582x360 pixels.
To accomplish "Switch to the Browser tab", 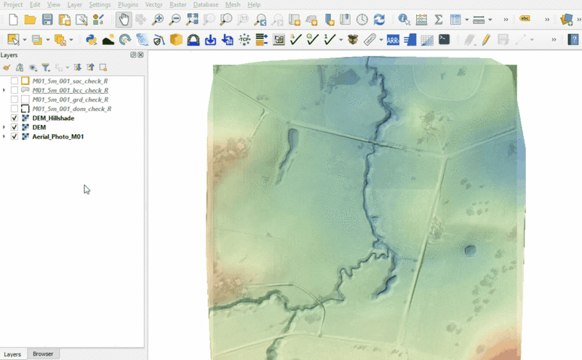I will 43,354.
